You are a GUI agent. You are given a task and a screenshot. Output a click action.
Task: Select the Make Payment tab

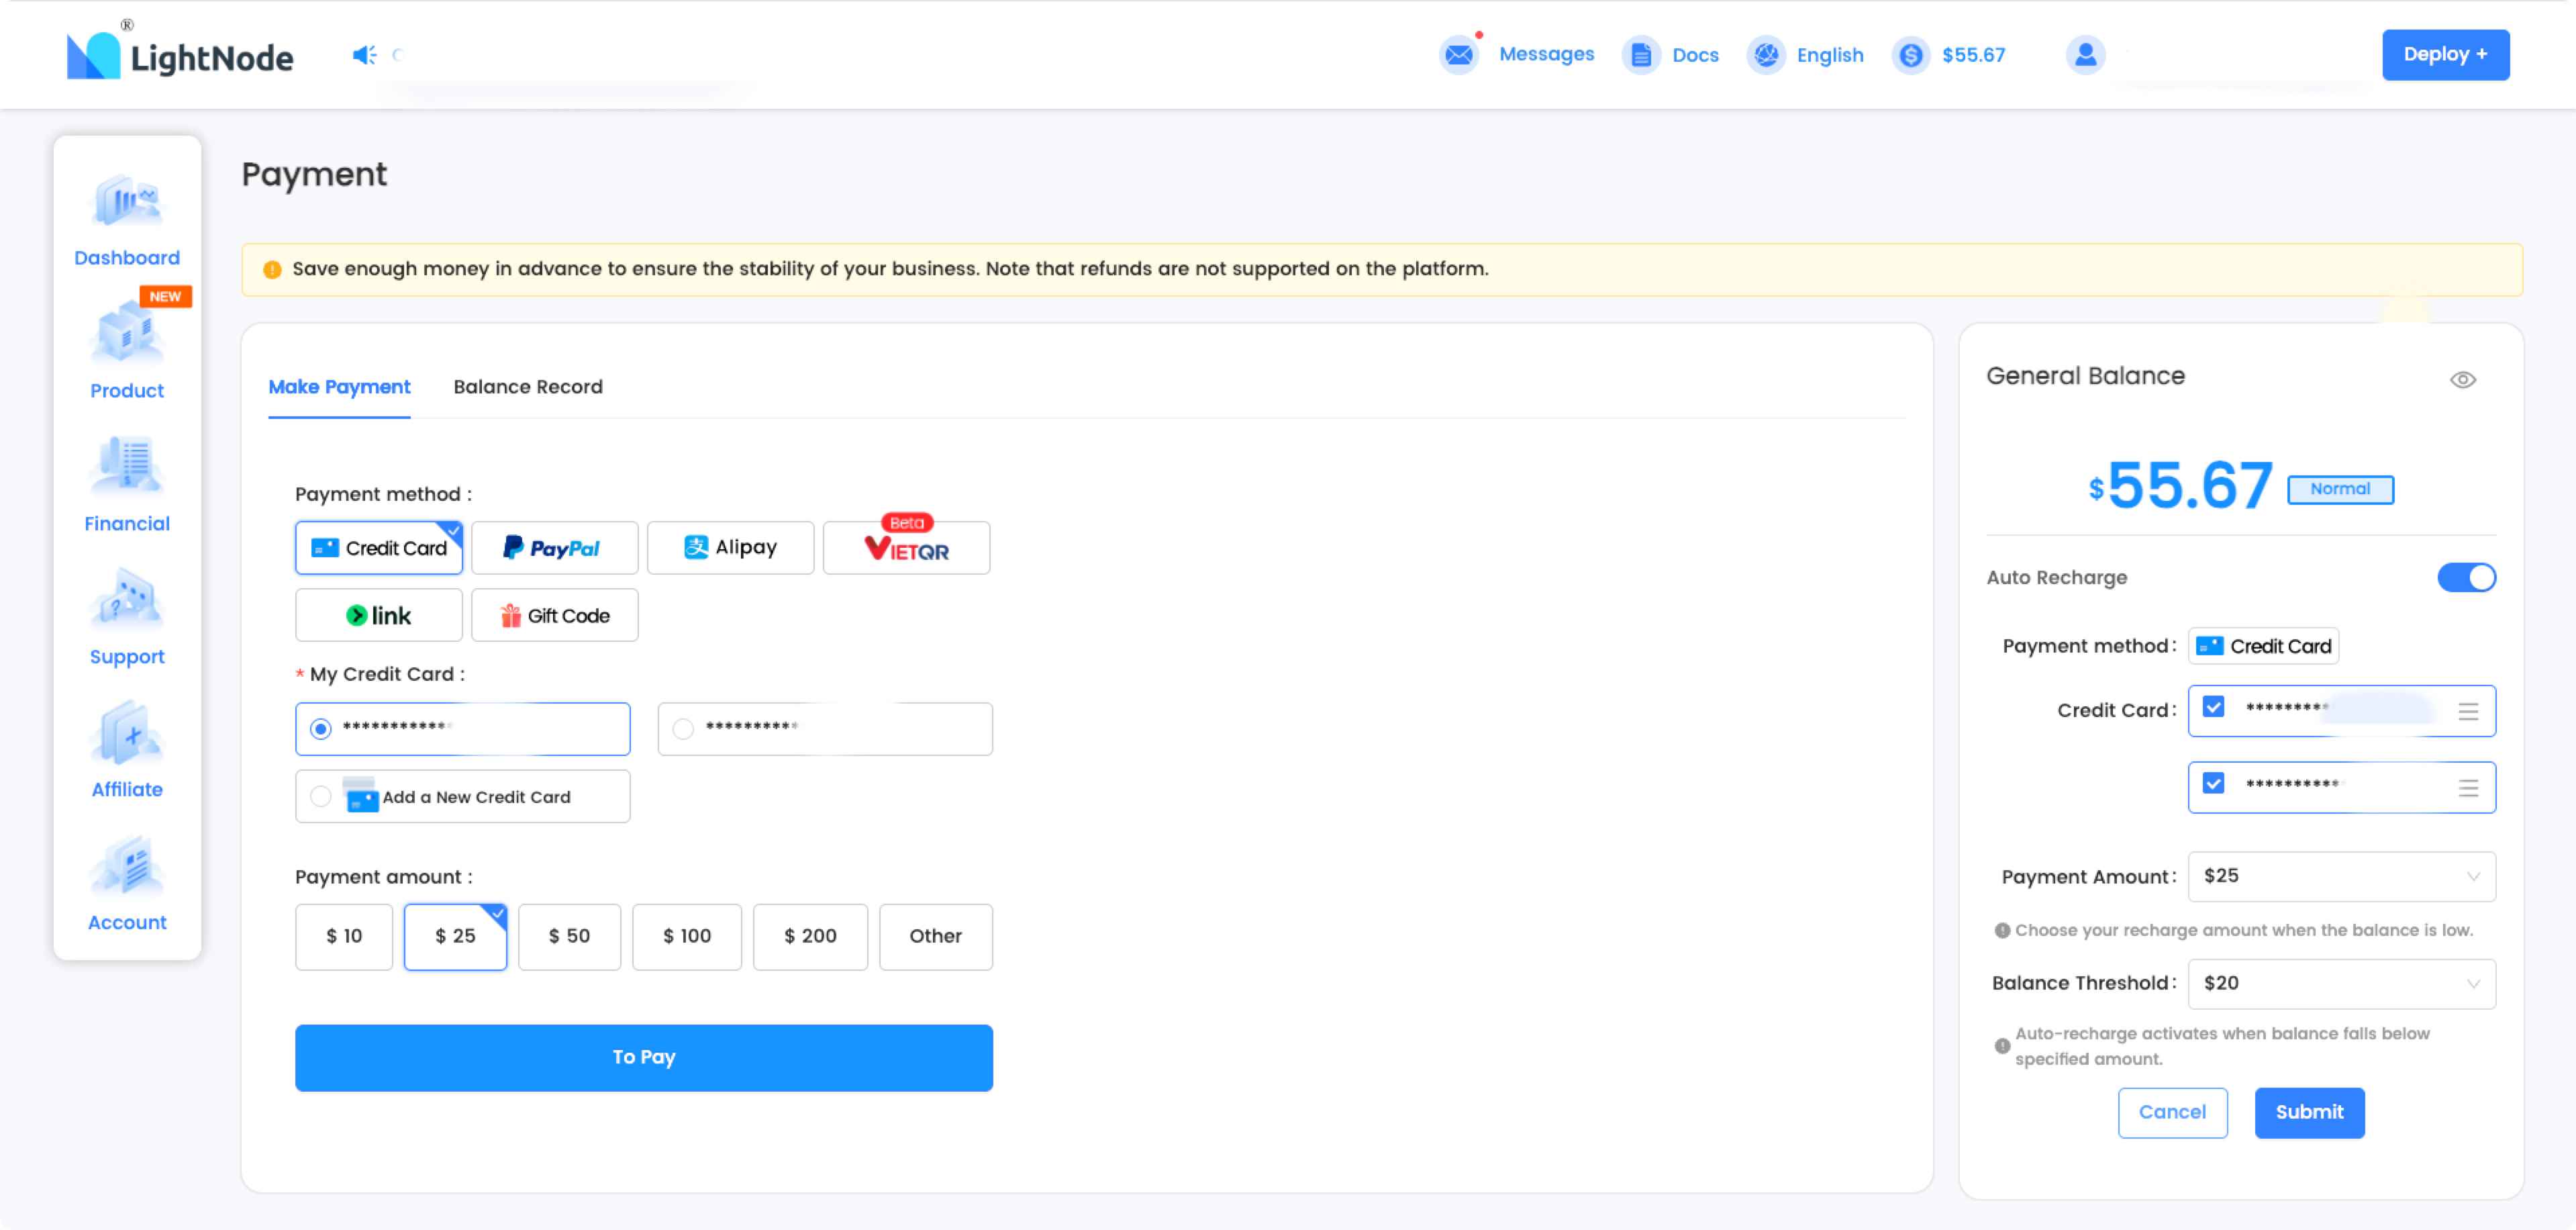(x=339, y=387)
